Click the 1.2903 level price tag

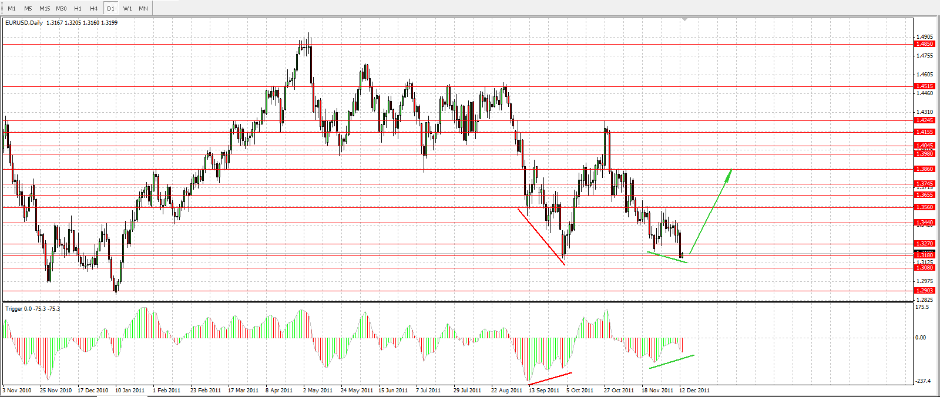(925, 291)
